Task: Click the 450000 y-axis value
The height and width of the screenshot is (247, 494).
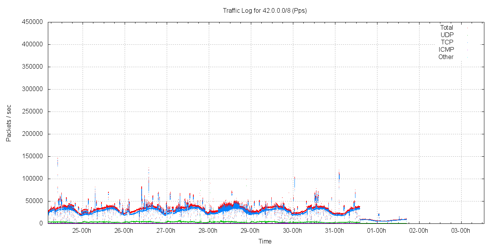Action: point(33,22)
